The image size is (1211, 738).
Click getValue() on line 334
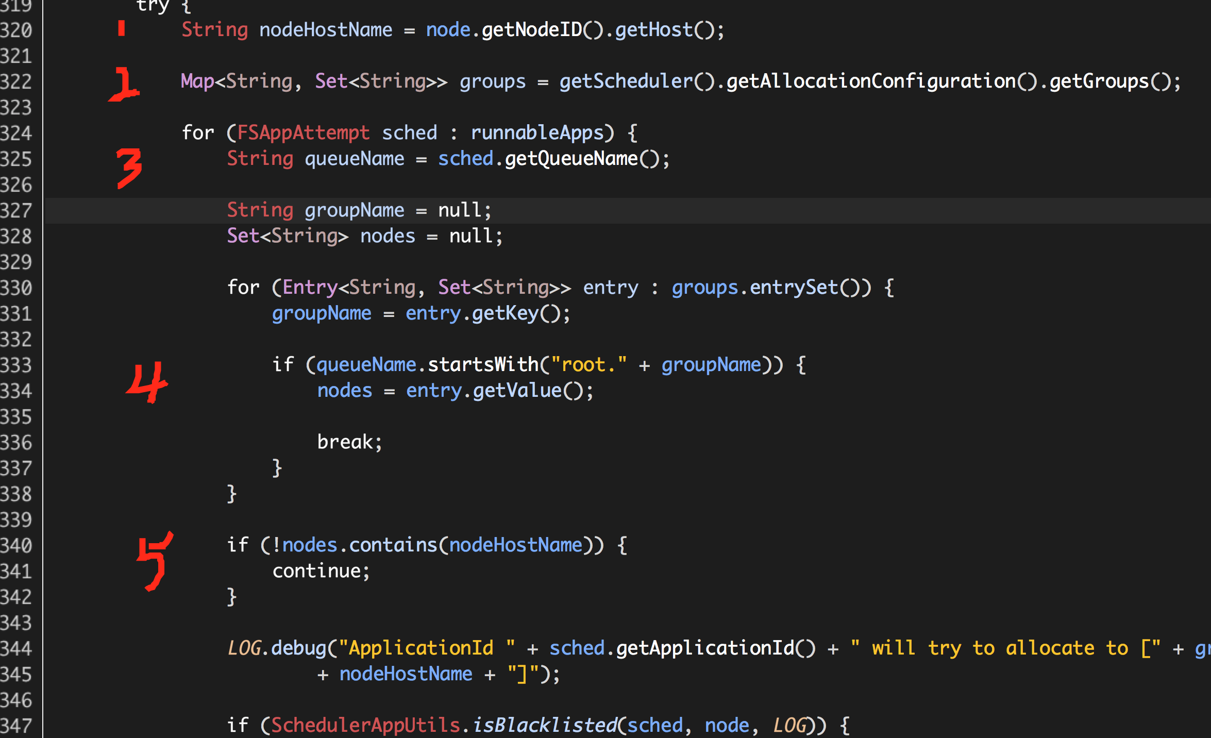[528, 391]
